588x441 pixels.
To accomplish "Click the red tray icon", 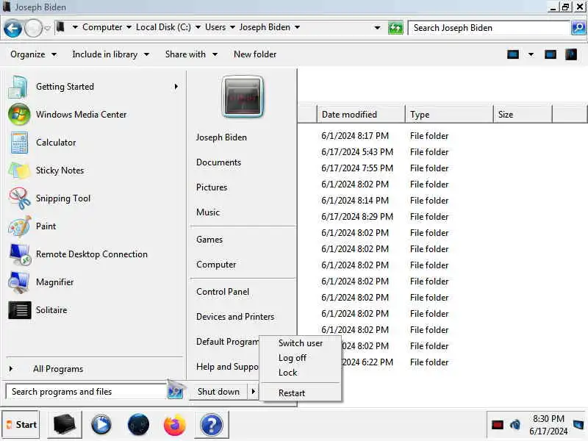I will (498, 425).
